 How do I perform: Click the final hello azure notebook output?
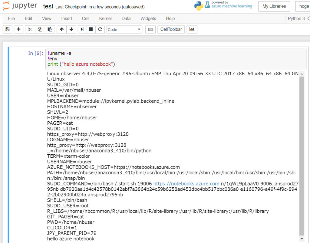[x=71, y=239]
